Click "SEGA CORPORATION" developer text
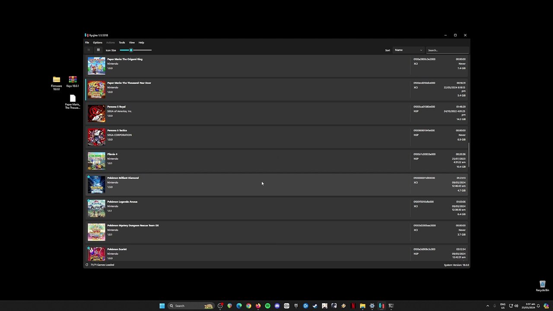 (x=119, y=135)
